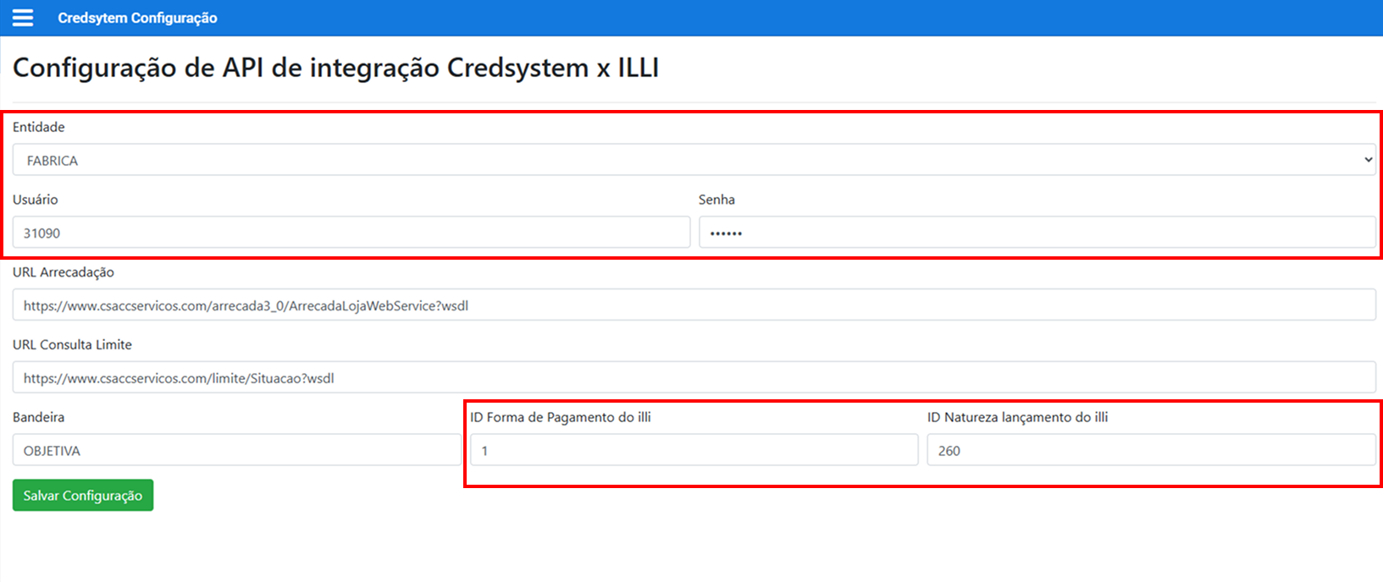Click the ID Natureza lançamento do illi label
The width and height of the screenshot is (1383, 582).
click(1018, 417)
